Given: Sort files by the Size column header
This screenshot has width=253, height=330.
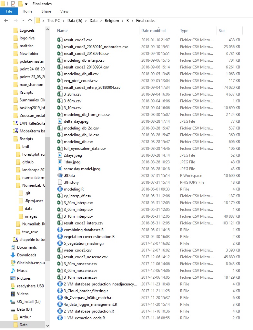Looking at the screenshot, I should point(222,31).
